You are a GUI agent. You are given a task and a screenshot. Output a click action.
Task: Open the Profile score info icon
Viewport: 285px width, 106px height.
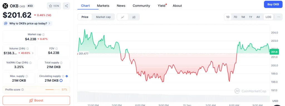[x=23, y=90]
